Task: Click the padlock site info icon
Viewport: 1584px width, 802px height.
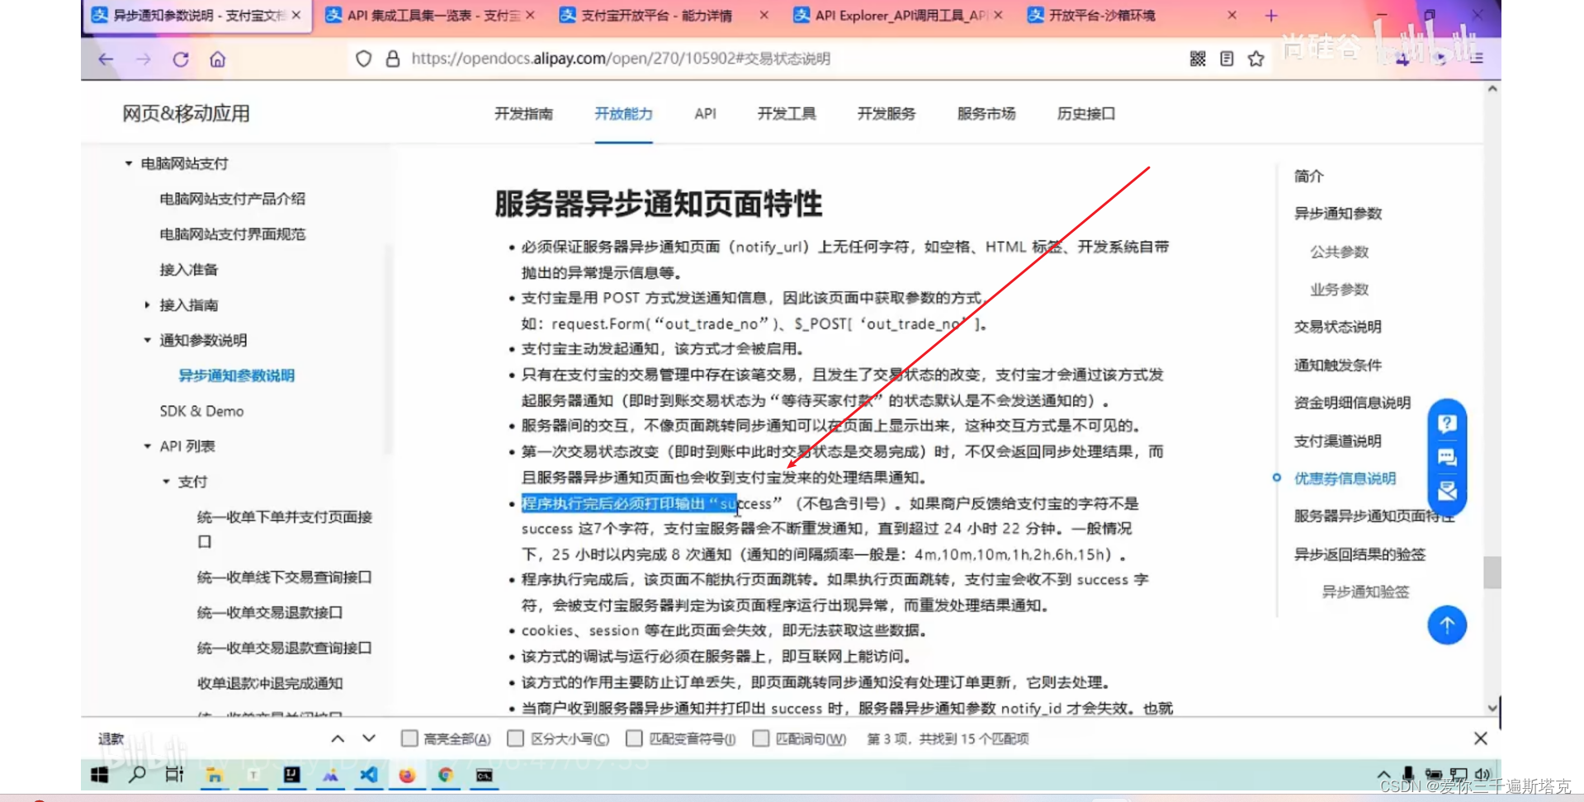Action: pos(393,59)
